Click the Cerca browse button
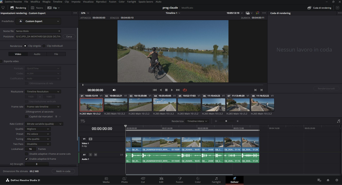 tap(69, 37)
